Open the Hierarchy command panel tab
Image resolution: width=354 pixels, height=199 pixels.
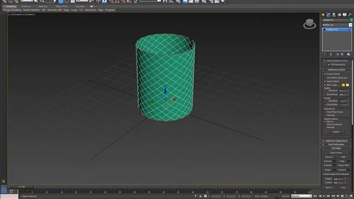point(334,15)
